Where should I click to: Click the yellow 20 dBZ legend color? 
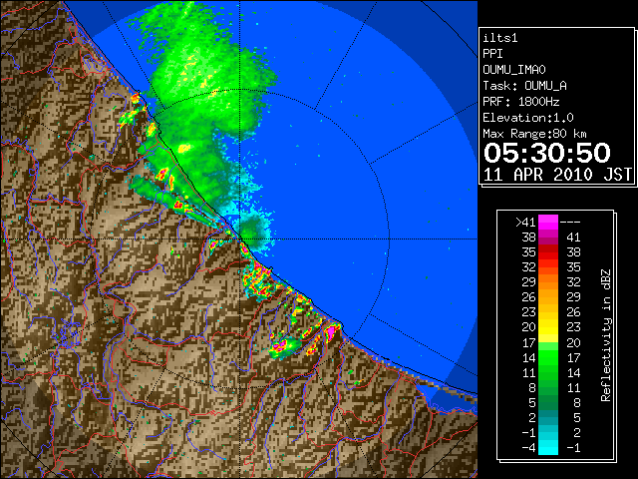tap(548, 327)
